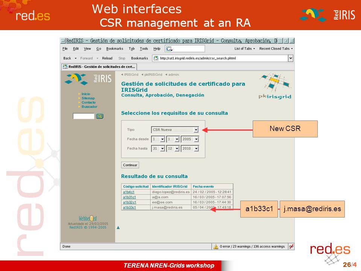Click the scroll-to-top triangle icon
This screenshot has height=271, width=361.
tap(118, 228)
